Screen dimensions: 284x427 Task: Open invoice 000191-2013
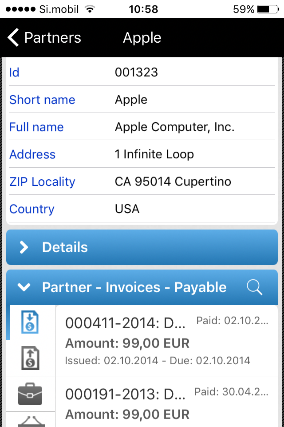tap(167, 402)
